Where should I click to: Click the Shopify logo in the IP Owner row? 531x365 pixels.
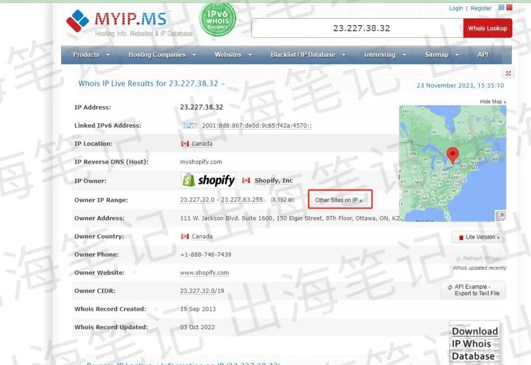[208, 180]
